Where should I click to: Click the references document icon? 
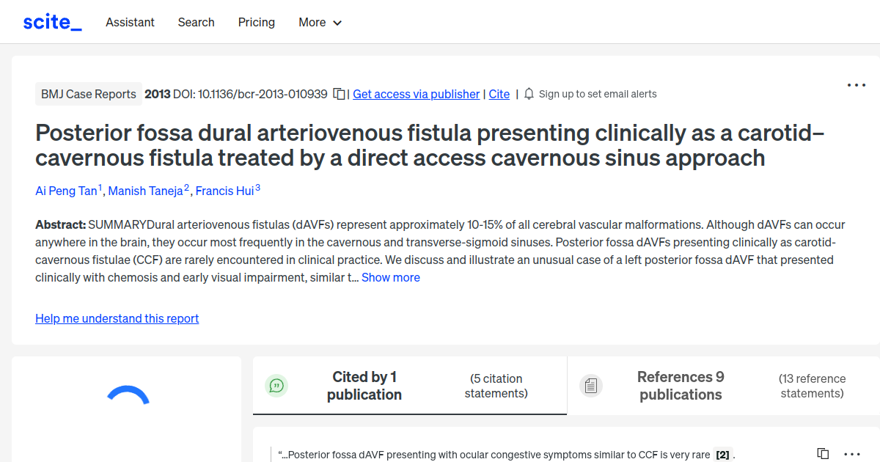click(591, 385)
